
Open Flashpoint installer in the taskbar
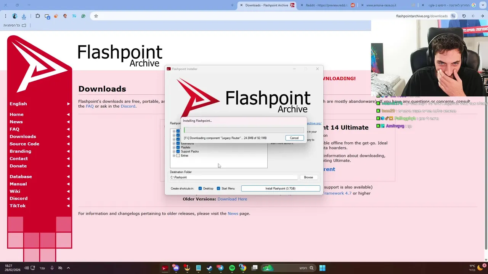click(165, 268)
